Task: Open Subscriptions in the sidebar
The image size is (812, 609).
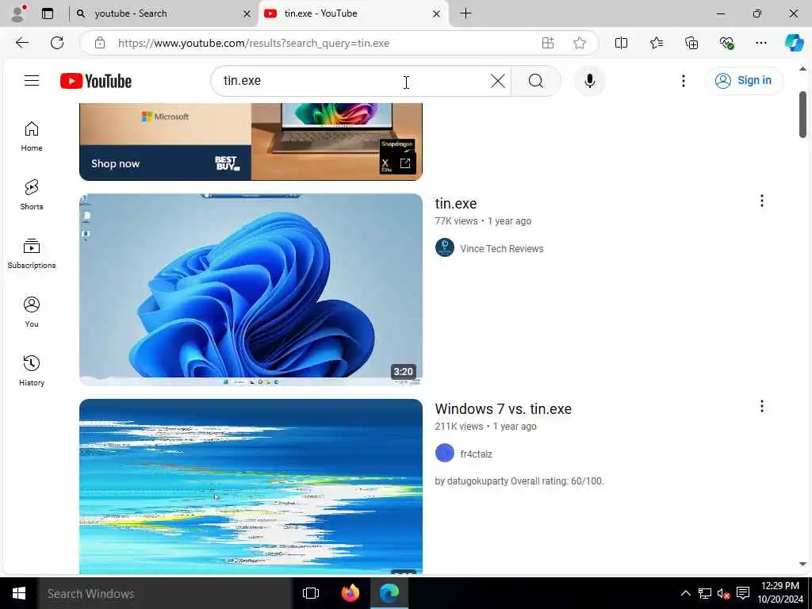Action: (x=32, y=254)
